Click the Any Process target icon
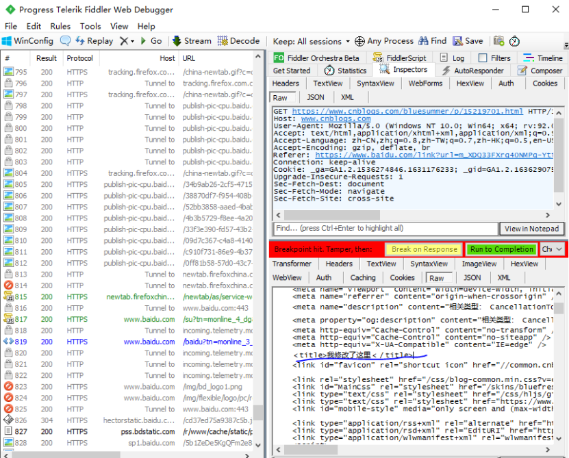Screen dimensions: 569x458 coord(359,41)
